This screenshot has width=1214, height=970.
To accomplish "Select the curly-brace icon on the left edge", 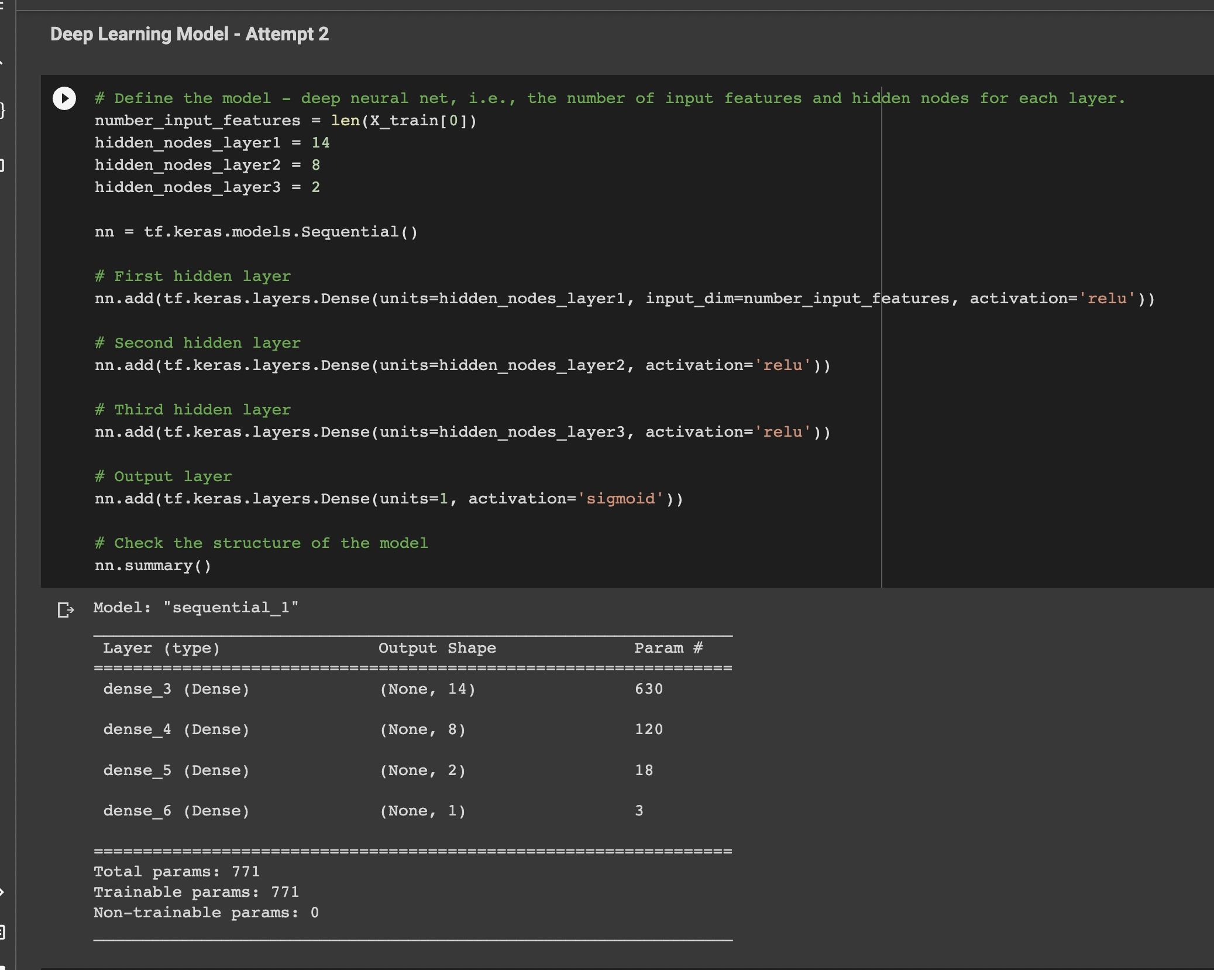I will pyautogui.click(x=2, y=109).
